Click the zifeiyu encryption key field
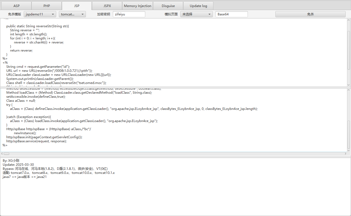 click(x=129, y=14)
